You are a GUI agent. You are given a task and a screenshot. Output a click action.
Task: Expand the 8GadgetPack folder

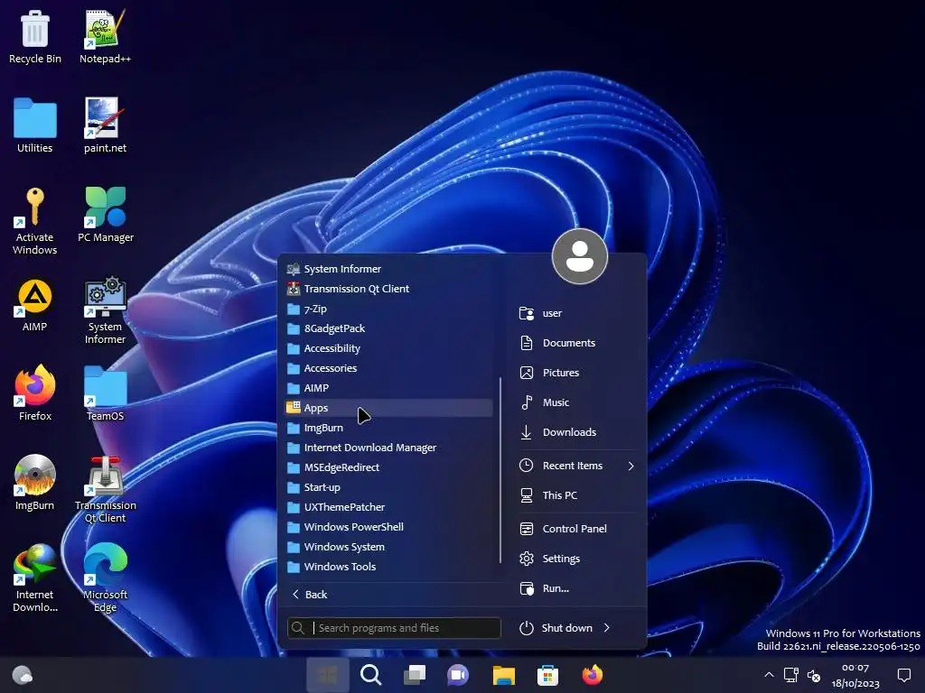pyautogui.click(x=388, y=328)
